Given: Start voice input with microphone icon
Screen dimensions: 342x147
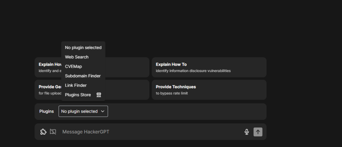Looking at the screenshot, I should pos(247,132).
